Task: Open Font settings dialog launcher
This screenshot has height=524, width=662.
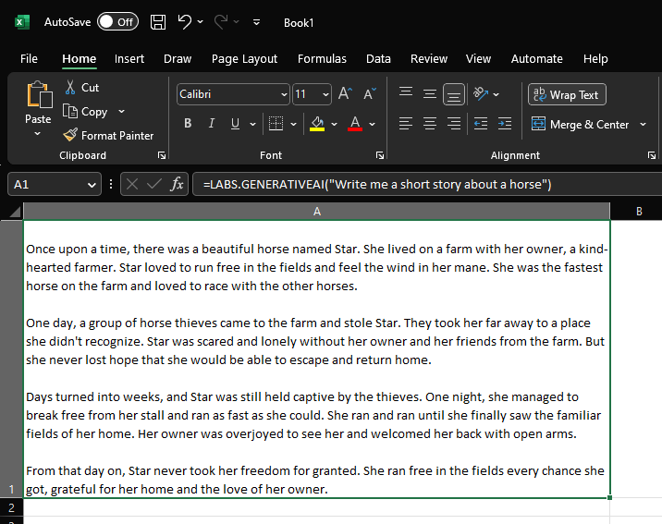Action: click(x=380, y=155)
